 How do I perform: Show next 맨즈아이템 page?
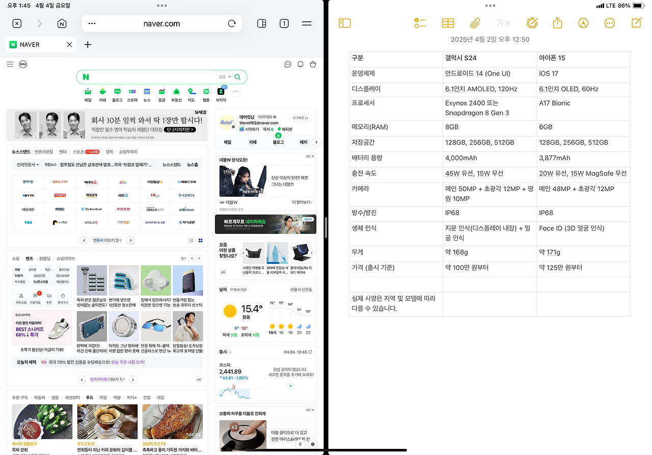pyautogui.click(x=133, y=380)
